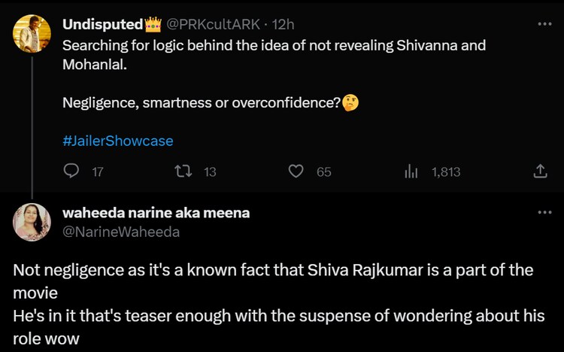Open the #JailerShowcase hashtag
The height and width of the screenshot is (352, 564).
[117, 141]
